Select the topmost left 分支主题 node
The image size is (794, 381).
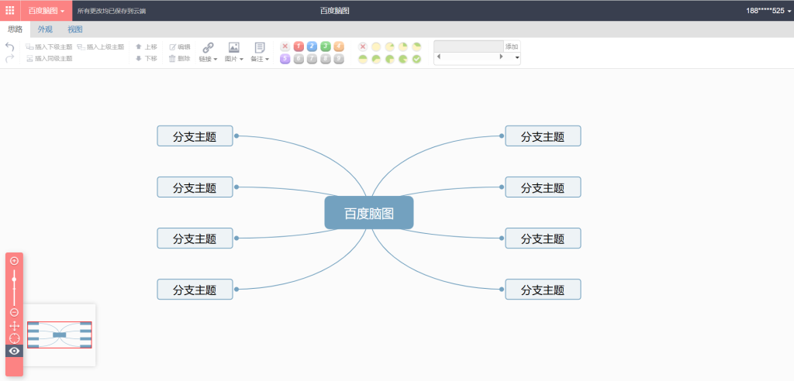point(195,136)
